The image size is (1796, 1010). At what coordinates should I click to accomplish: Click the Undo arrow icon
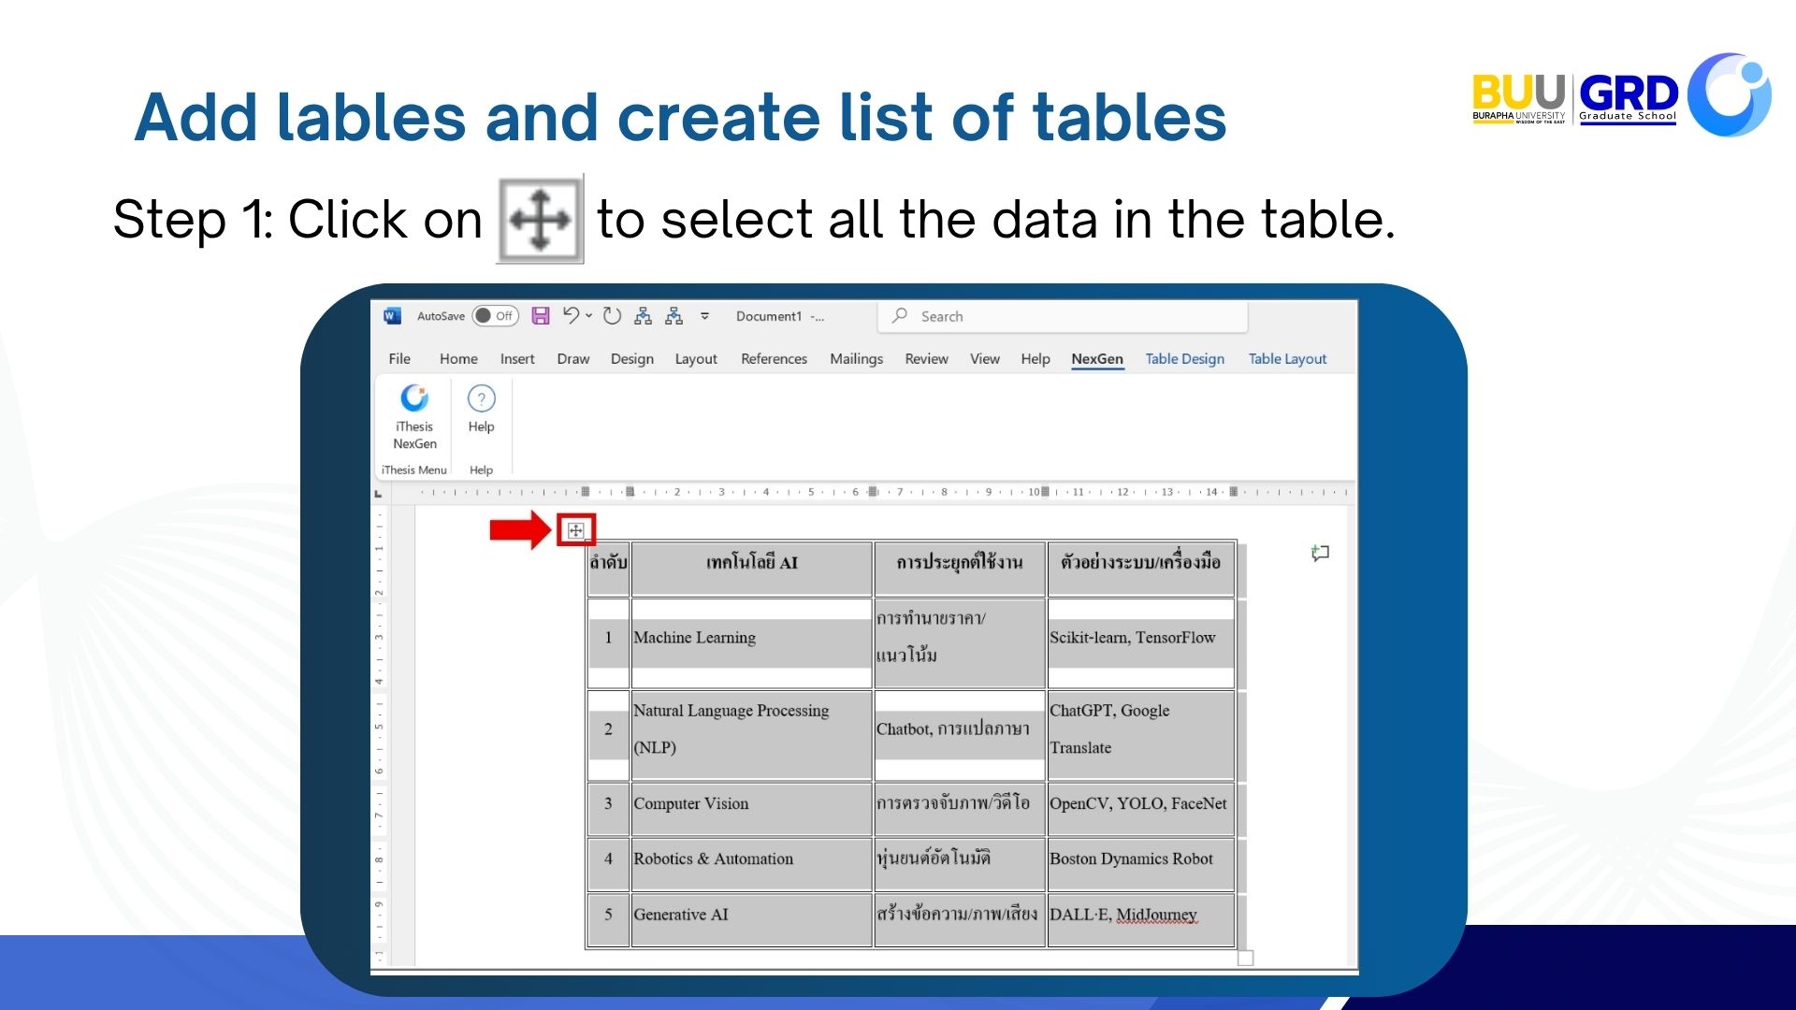pos(571,315)
